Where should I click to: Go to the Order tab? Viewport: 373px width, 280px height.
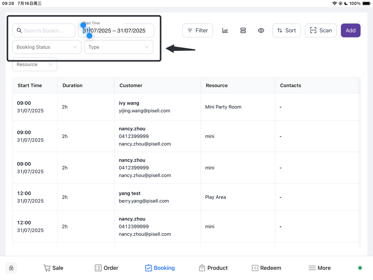[x=107, y=268]
